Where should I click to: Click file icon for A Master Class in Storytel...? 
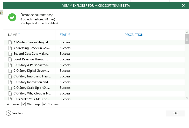[10, 42]
